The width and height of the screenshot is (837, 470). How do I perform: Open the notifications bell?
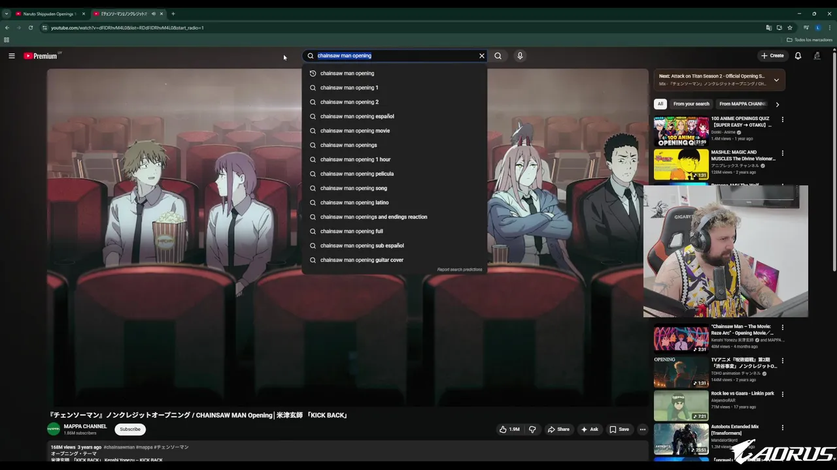pyautogui.click(x=798, y=56)
